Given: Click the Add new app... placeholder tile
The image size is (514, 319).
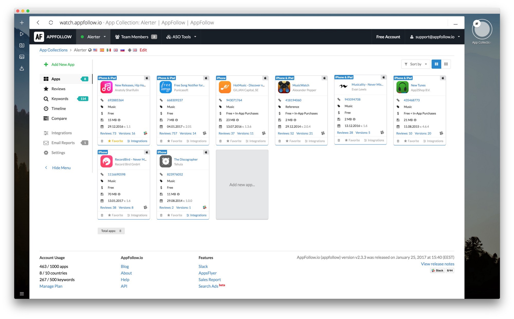Looking at the screenshot, I should tap(242, 185).
